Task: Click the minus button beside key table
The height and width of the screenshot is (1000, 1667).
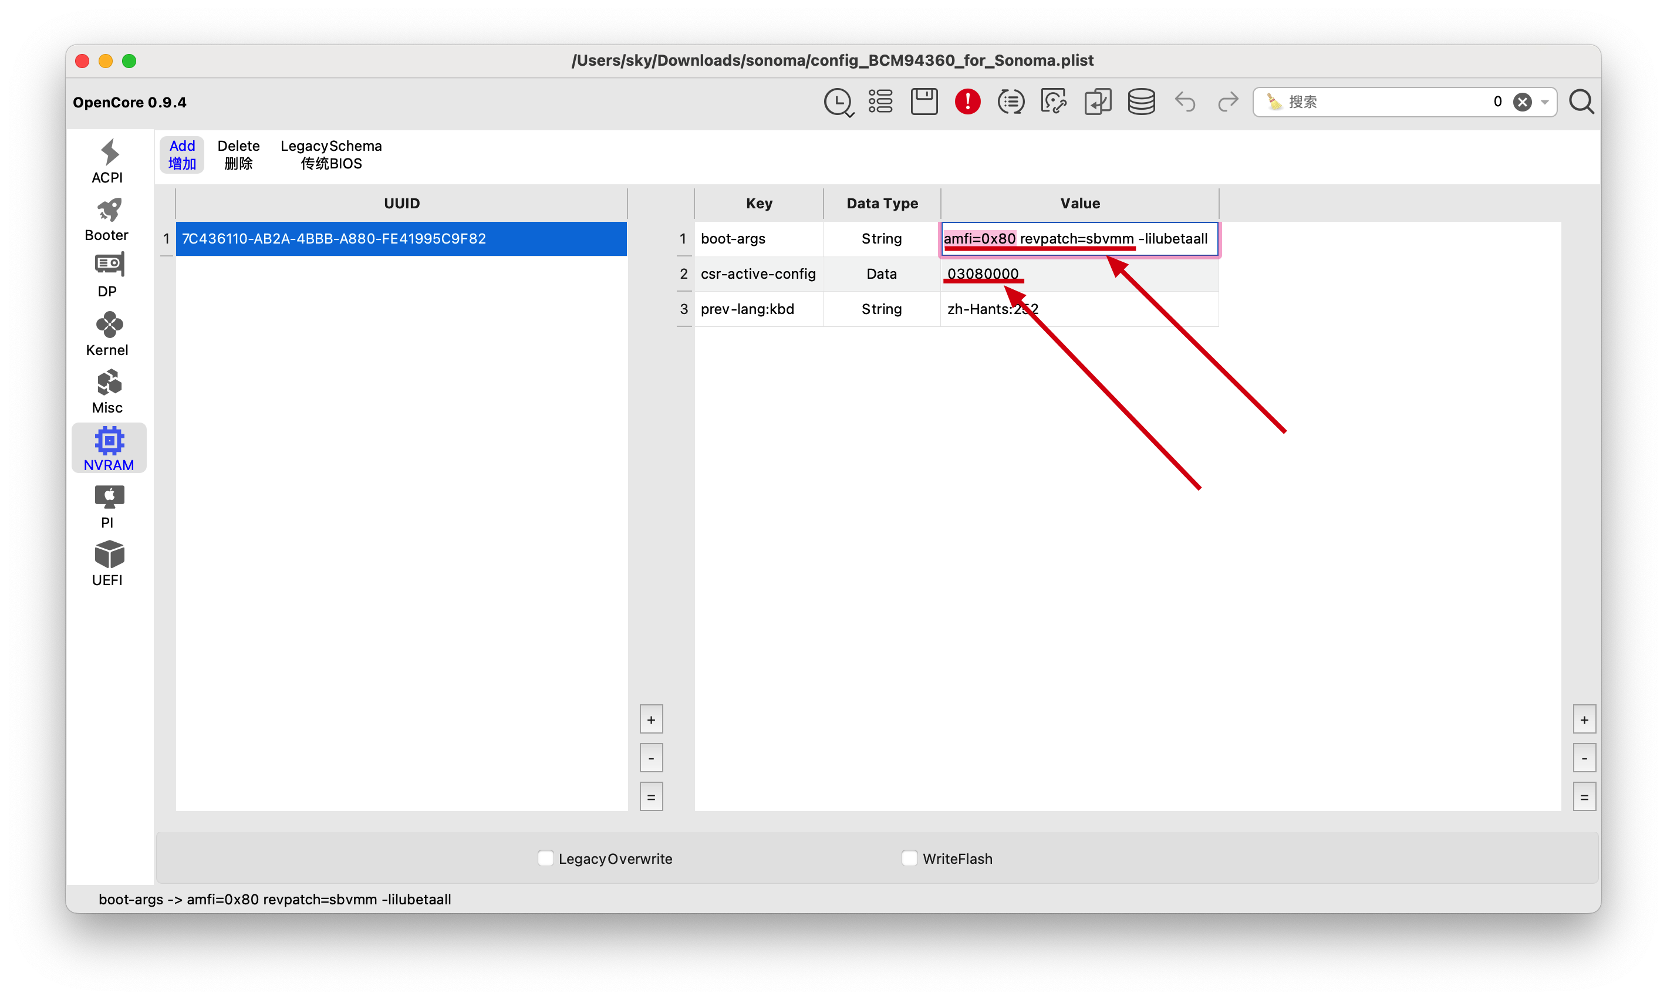Action: [1584, 758]
